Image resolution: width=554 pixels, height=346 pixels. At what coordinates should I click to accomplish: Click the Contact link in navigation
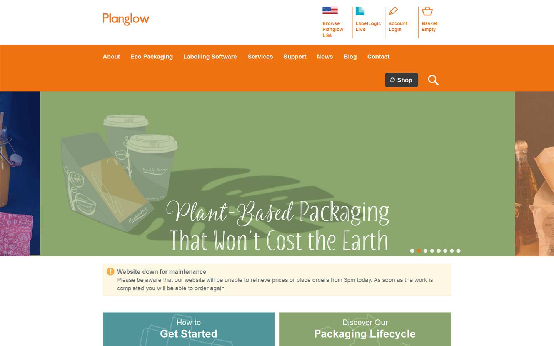378,57
